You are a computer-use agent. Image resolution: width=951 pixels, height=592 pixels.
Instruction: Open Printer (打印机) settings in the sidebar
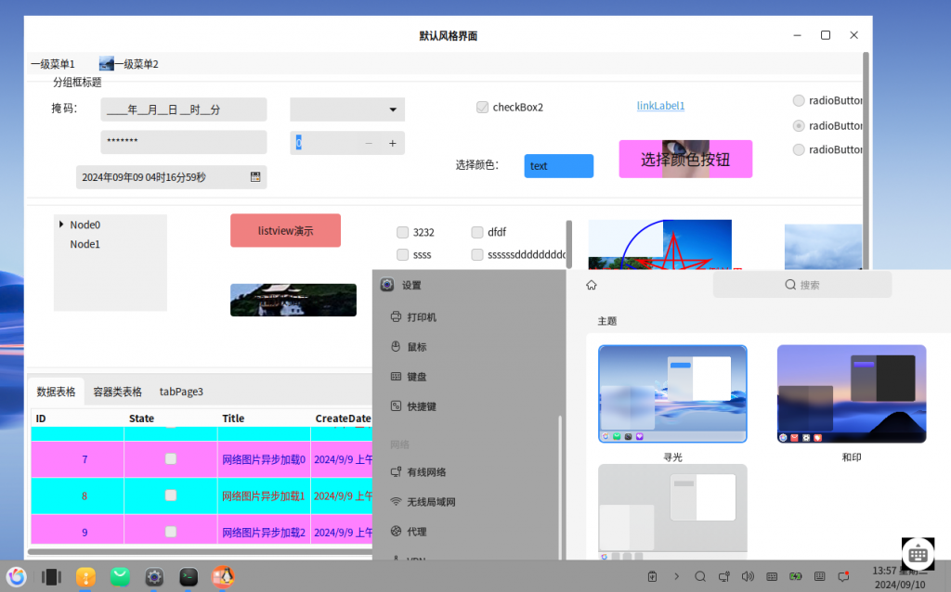point(420,316)
